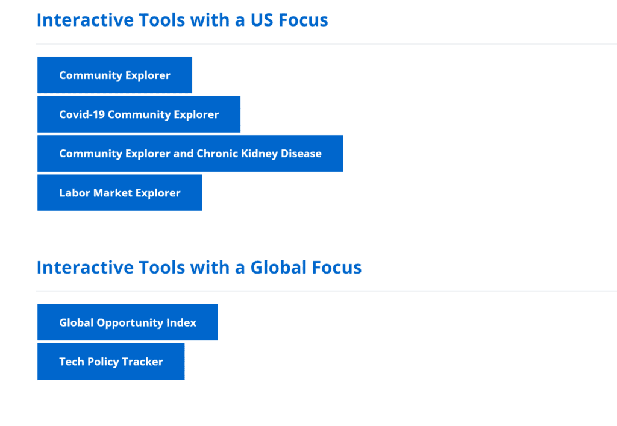This screenshot has height=426, width=617.
Task: Click the divider line below Global Focus heading
Action: [x=326, y=292]
